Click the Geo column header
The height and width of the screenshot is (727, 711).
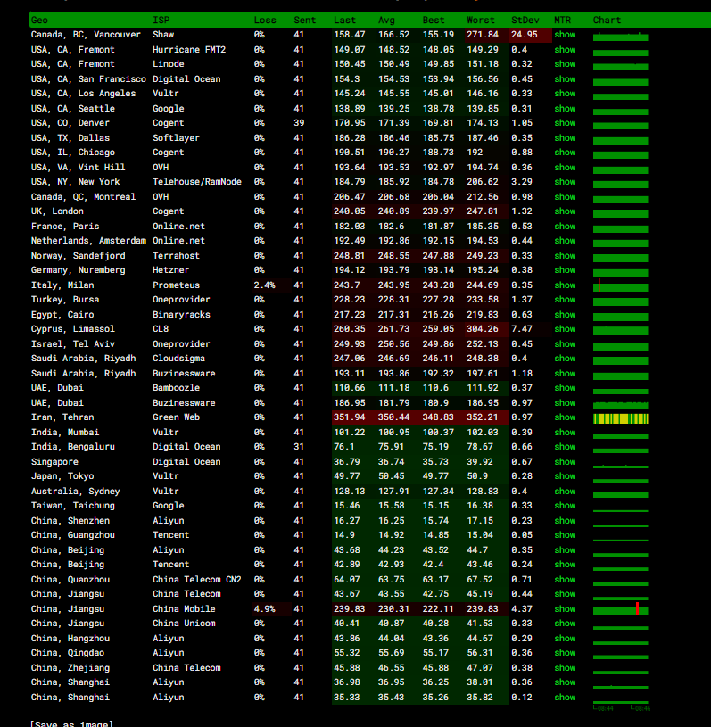[39, 20]
